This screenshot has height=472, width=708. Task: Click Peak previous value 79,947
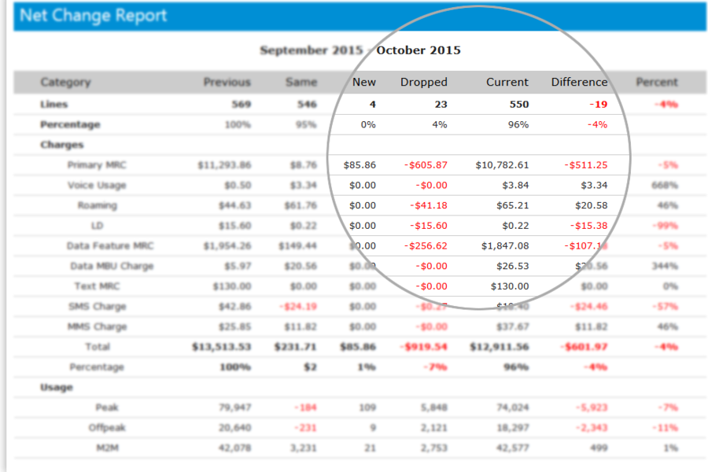(234, 407)
